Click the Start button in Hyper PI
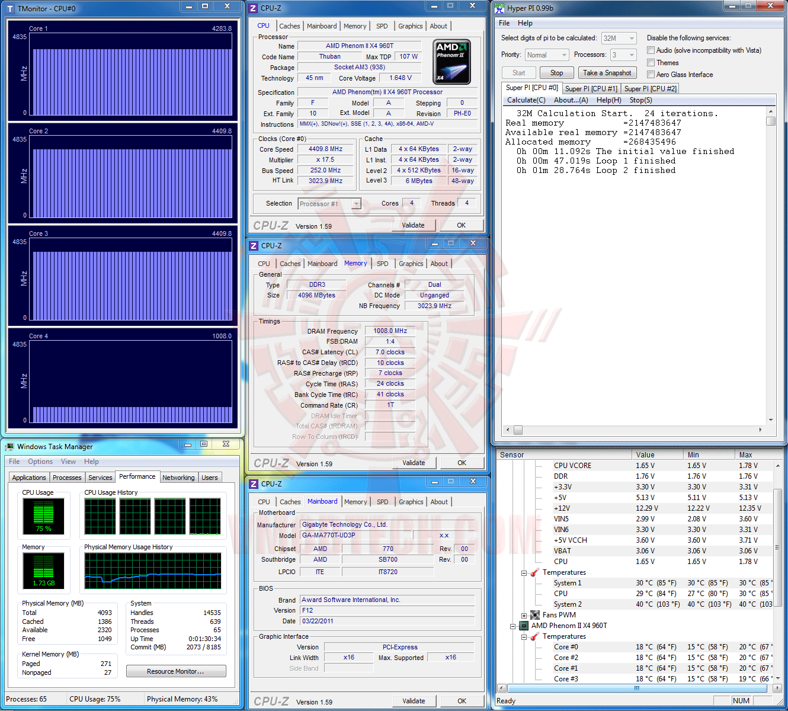 (519, 73)
